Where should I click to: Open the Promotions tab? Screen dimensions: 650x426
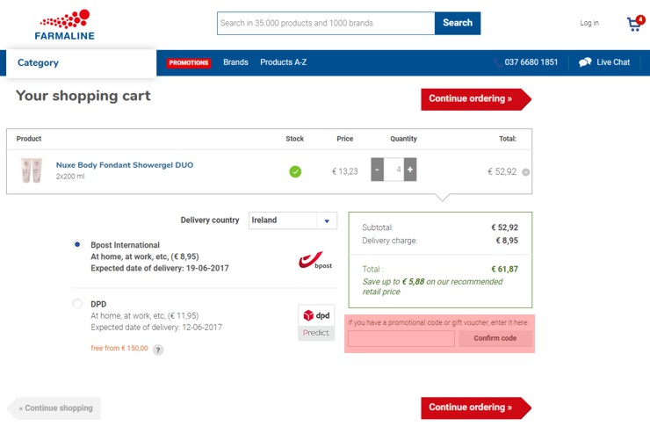[189, 62]
